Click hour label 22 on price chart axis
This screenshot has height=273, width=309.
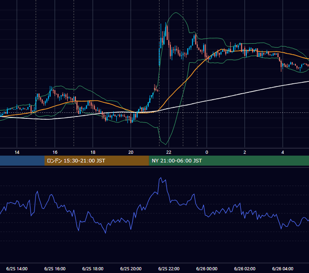click(x=169, y=152)
